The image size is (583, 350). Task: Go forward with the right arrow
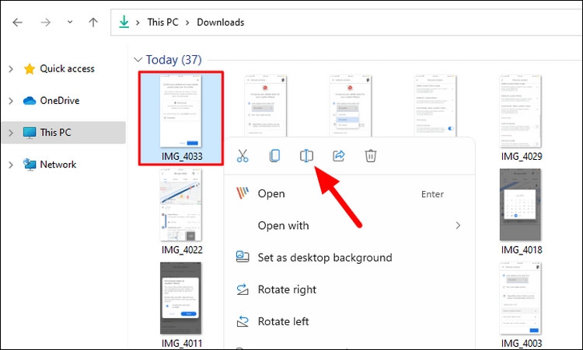[x=45, y=23]
